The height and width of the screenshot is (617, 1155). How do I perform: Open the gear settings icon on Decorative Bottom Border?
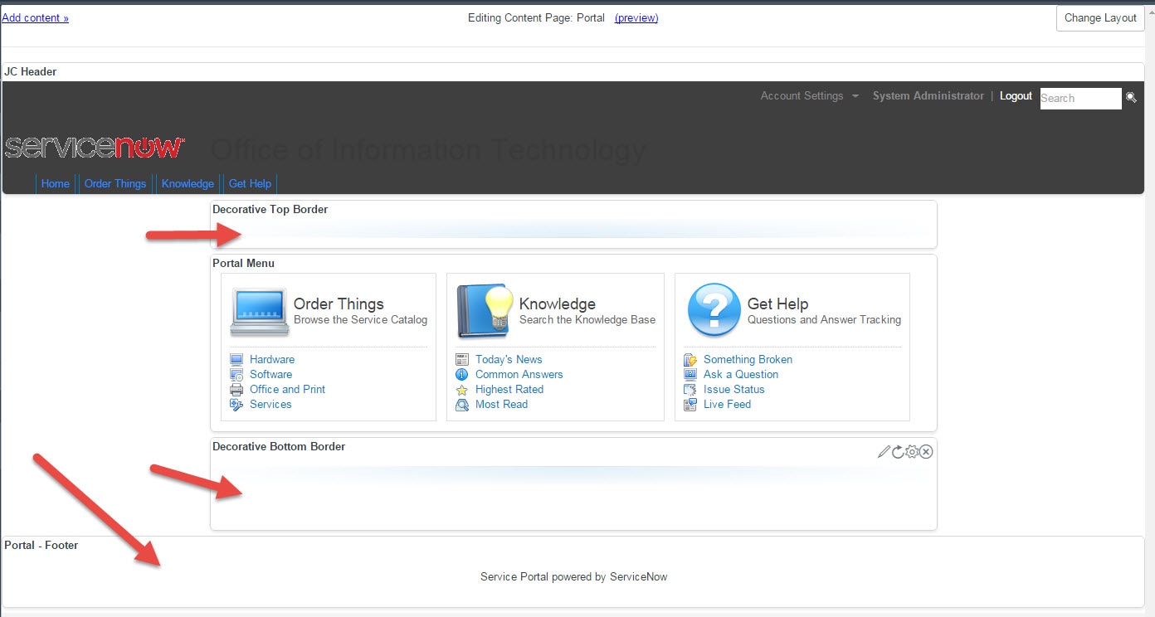[x=911, y=451]
